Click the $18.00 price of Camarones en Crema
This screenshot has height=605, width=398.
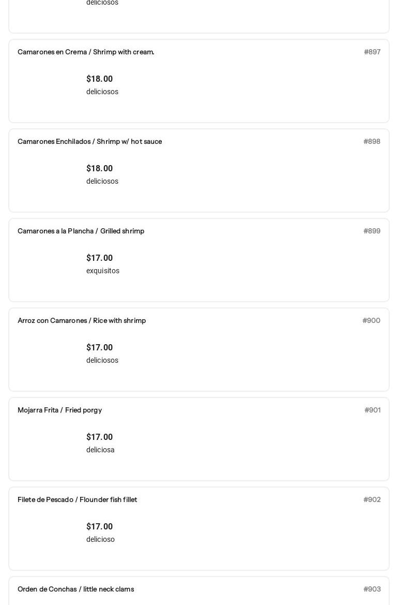[99, 79]
